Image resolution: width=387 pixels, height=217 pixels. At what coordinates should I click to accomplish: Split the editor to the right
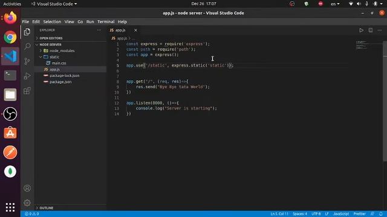371,30
